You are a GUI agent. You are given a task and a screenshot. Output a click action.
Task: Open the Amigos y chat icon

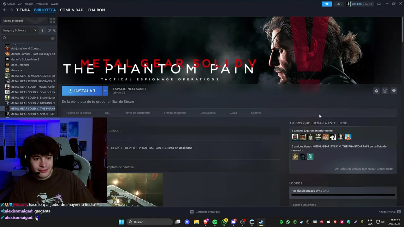click(399, 212)
